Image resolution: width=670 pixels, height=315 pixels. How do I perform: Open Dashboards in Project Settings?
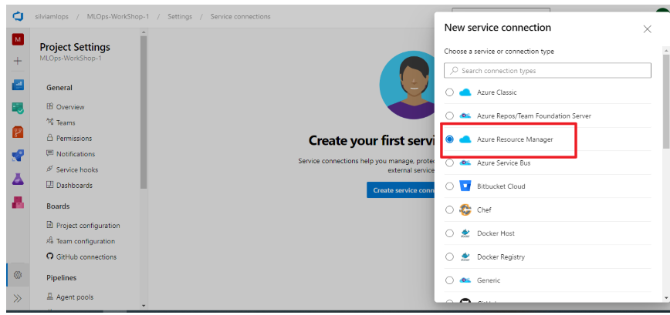pos(74,186)
